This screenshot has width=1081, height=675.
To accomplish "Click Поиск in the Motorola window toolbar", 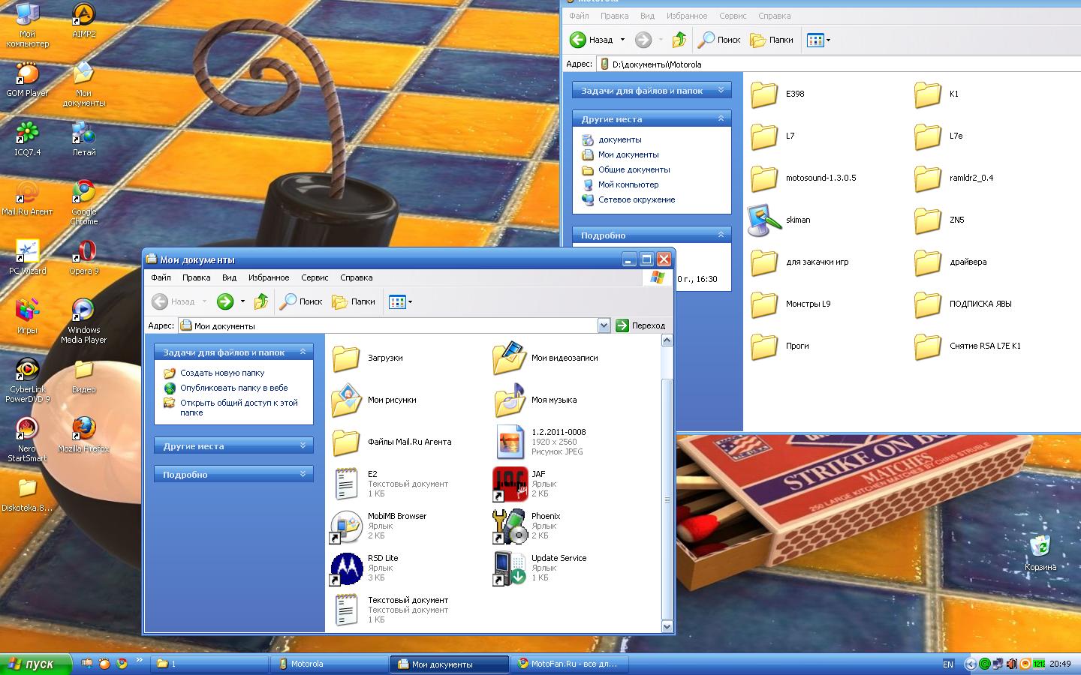I will click(719, 40).
